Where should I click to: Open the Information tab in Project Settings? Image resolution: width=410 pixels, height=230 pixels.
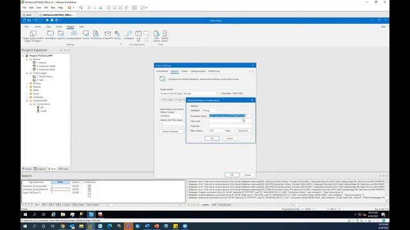pos(162,71)
